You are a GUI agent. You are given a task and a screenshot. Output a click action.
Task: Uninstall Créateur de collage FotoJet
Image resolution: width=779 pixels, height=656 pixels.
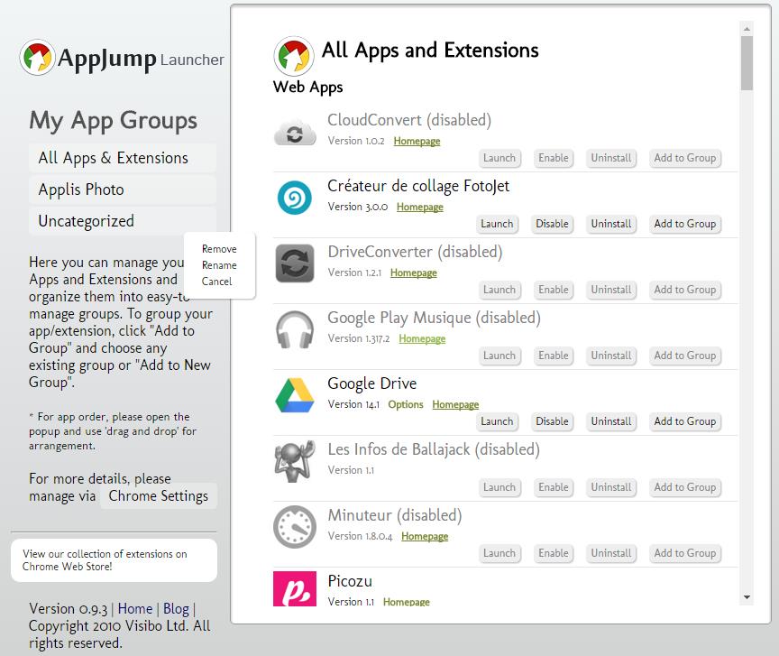611,224
